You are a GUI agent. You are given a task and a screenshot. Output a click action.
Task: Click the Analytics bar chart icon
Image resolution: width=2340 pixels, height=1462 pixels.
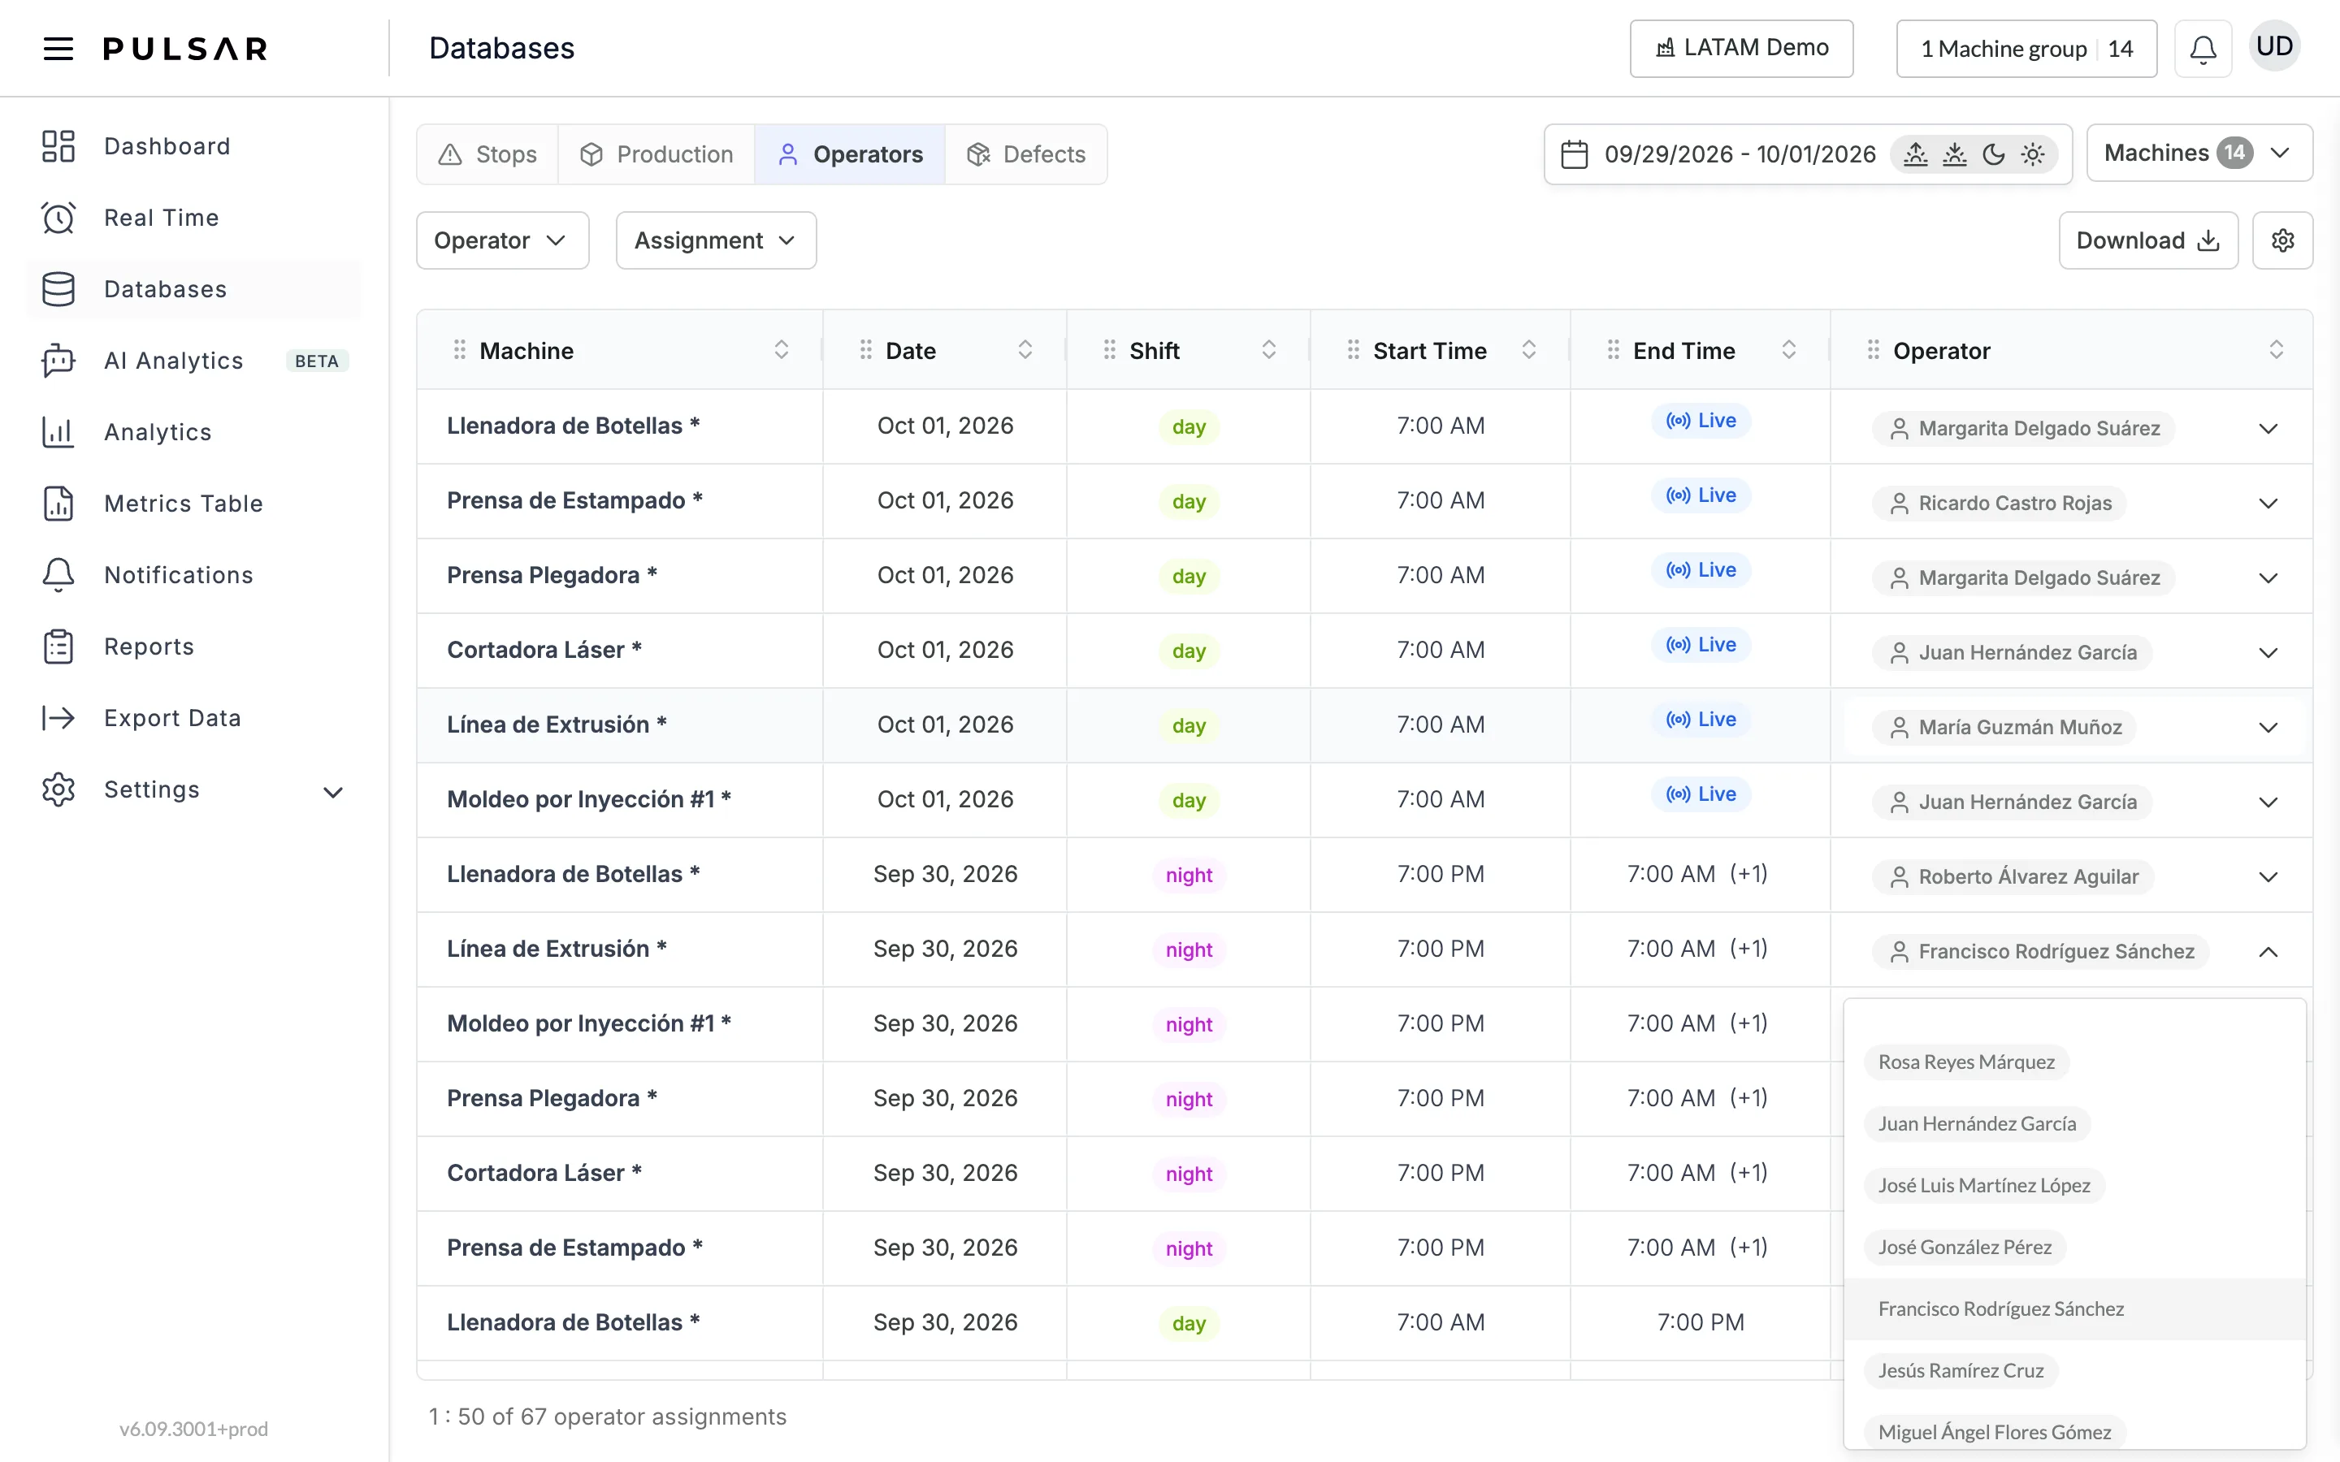tap(58, 432)
